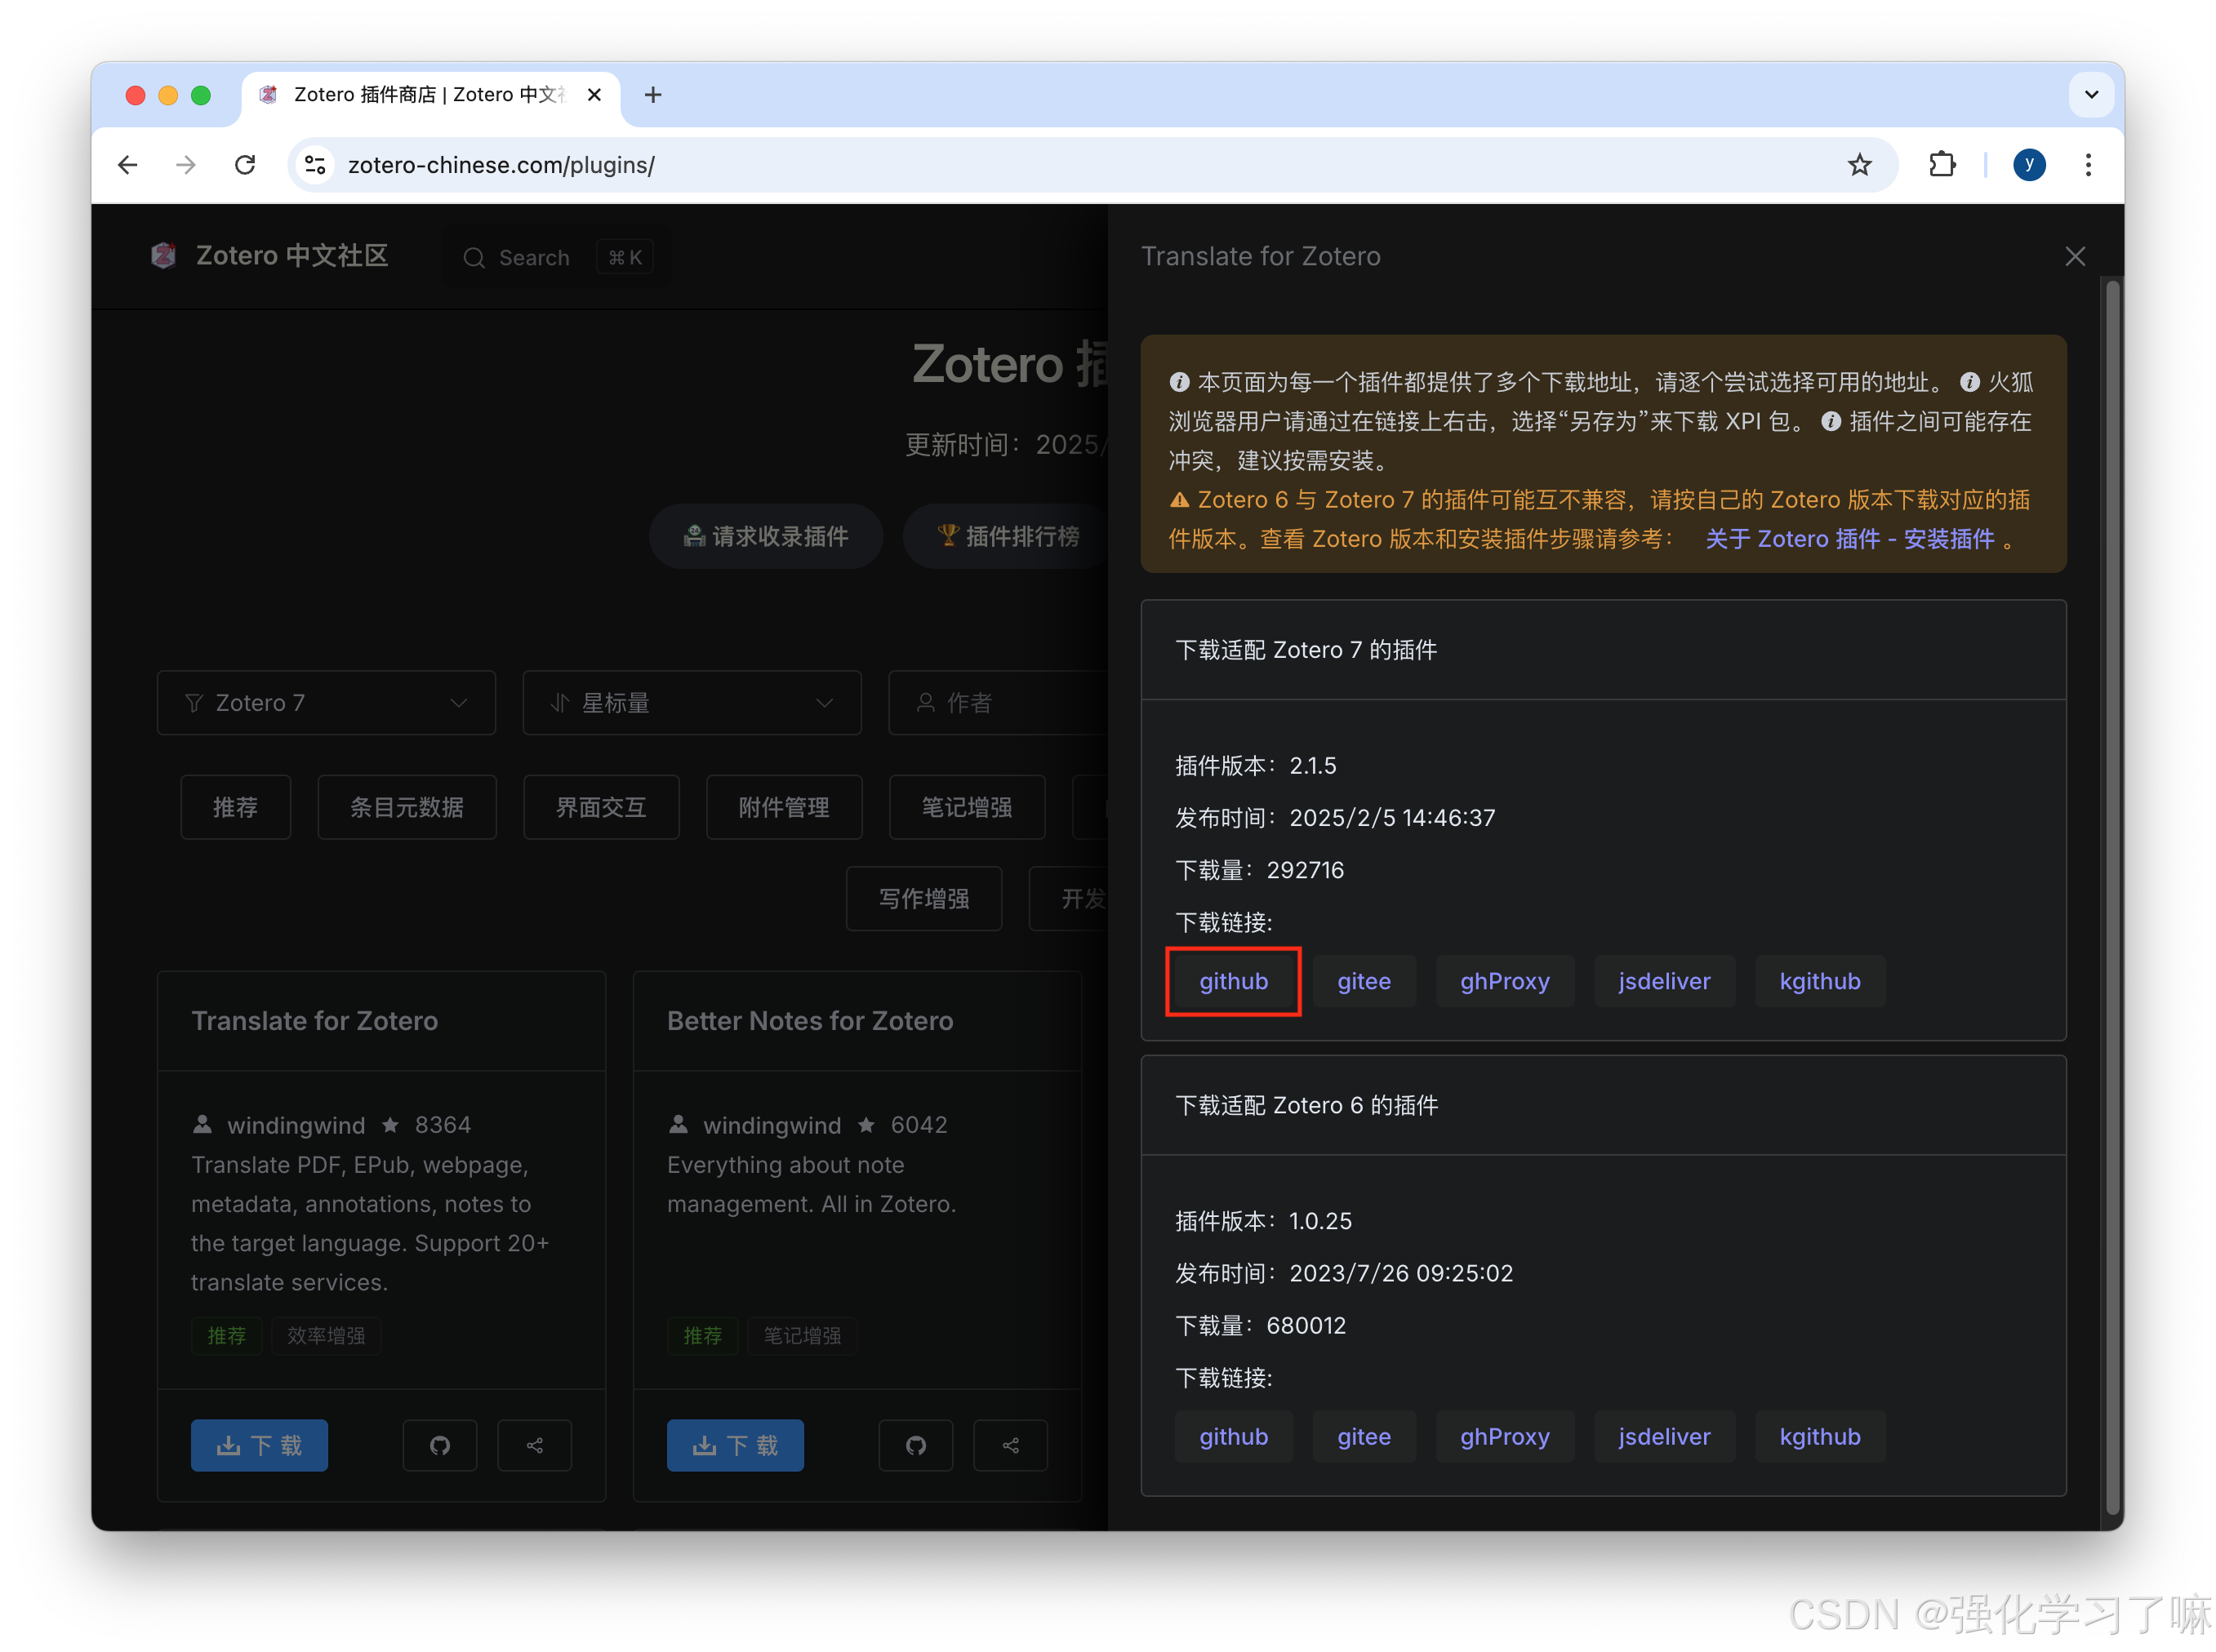Screen dimensions: 2216x1652
Task: Expand the Zotero 7 version filter dropdown
Action: tap(326, 703)
